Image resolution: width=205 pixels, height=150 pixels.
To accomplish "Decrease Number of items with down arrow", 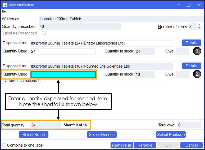I will click(x=199, y=28).
